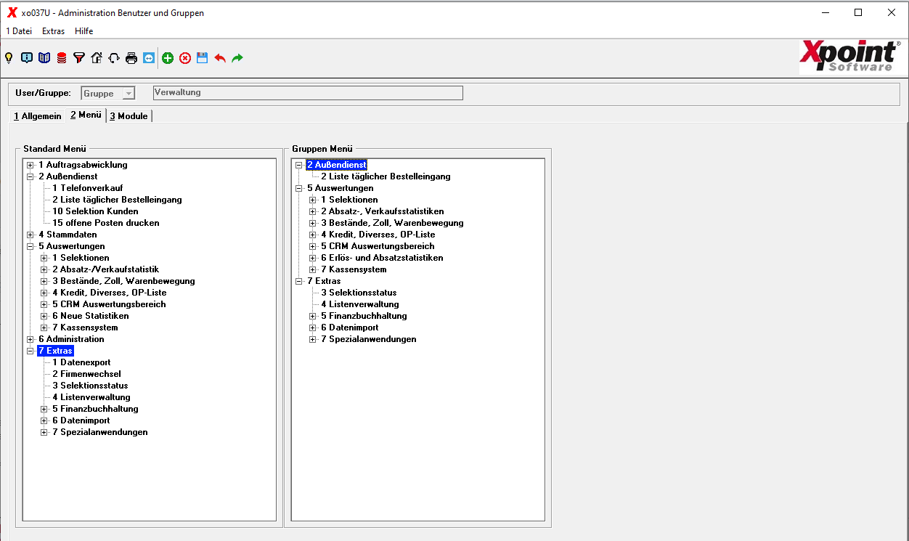Expand 6 Neue Statistiken node
909x541 pixels.
tap(44, 316)
